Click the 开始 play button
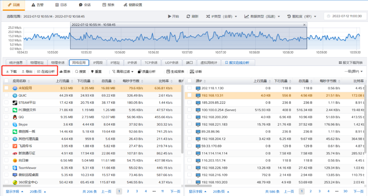Viewport: 368px width, 196px height. [173, 16]
